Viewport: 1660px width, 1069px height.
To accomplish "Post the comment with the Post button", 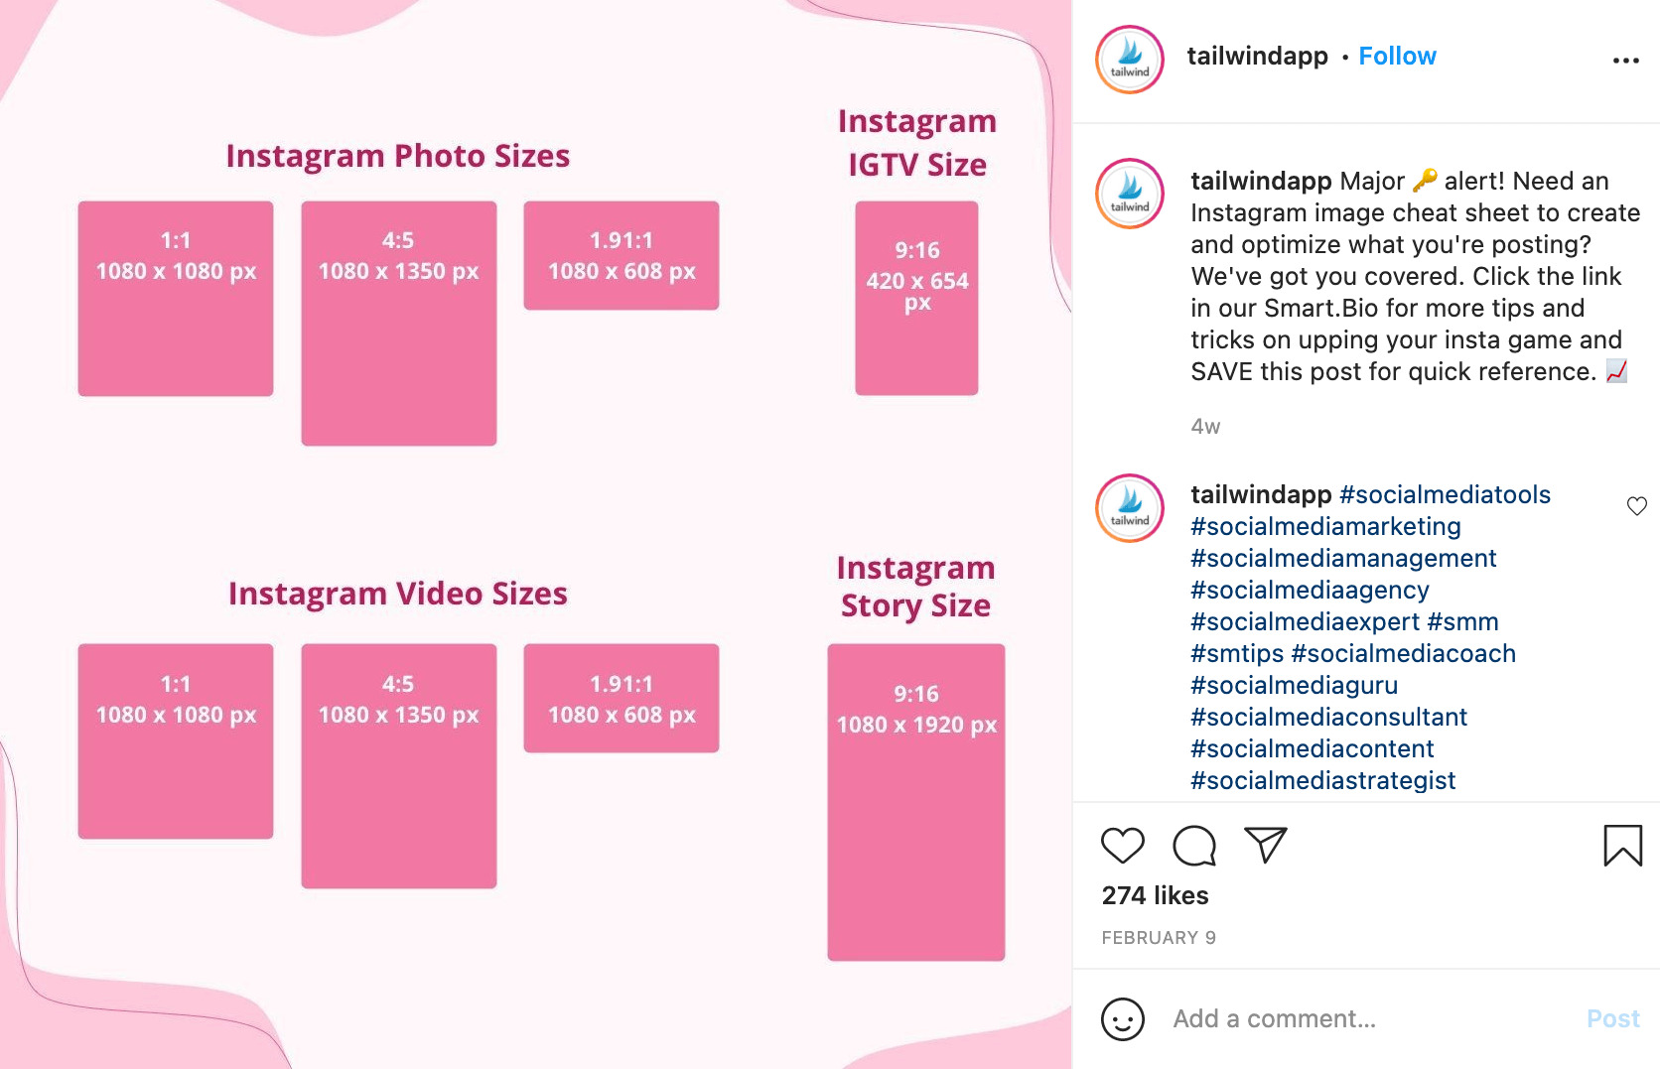I will point(1613,1019).
